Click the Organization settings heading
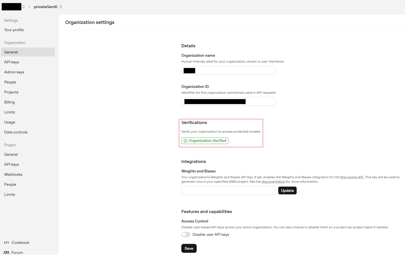 [90, 22]
